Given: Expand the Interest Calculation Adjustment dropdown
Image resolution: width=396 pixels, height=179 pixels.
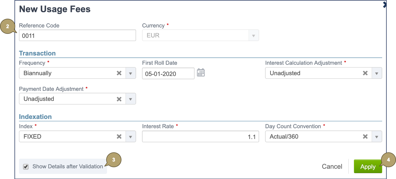Looking at the screenshot, I should tap(377, 73).
